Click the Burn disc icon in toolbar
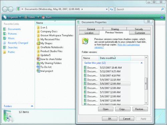The width and height of the screenshot is (167, 125). 43,17
